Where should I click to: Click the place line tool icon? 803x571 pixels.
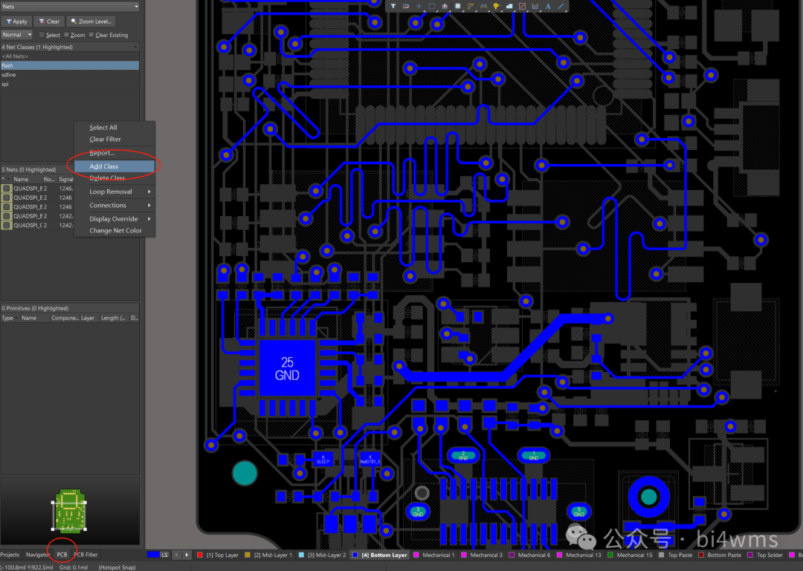pyautogui.click(x=561, y=6)
